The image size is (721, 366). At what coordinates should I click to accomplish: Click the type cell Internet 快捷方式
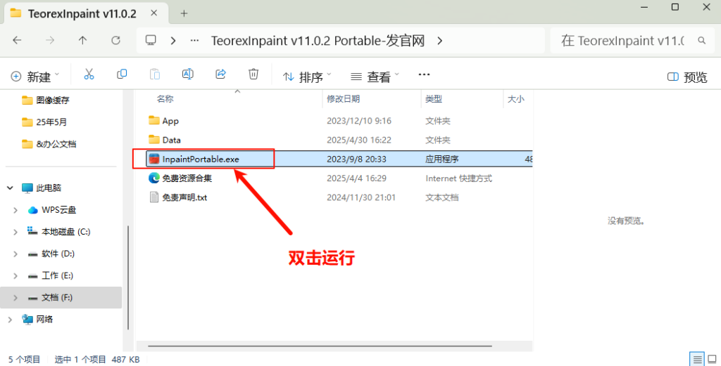(458, 178)
